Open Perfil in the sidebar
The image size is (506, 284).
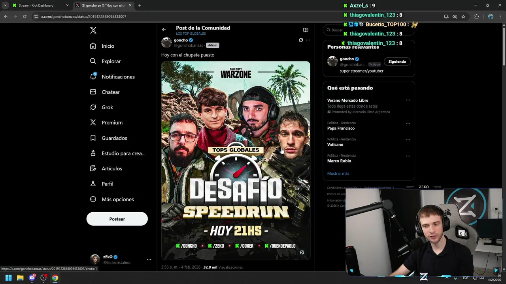pos(102,184)
